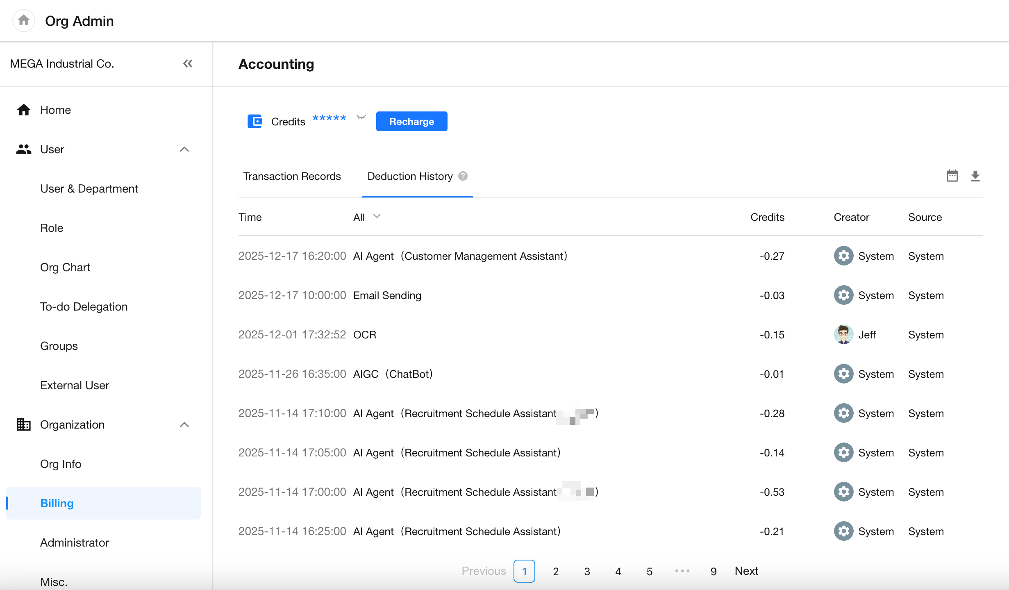Click System gear avatar in Email Sending row
The image size is (1009, 590).
pyautogui.click(x=843, y=295)
